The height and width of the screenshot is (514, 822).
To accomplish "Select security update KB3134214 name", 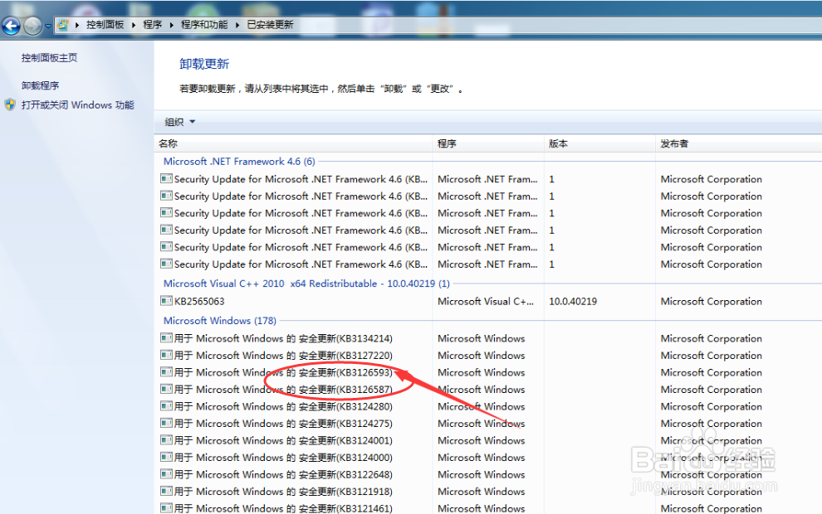I will click(283, 338).
